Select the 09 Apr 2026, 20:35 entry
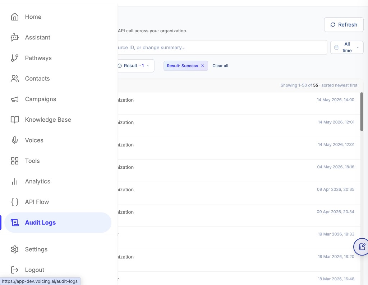Viewport: 368px width, 285px height. (239, 193)
